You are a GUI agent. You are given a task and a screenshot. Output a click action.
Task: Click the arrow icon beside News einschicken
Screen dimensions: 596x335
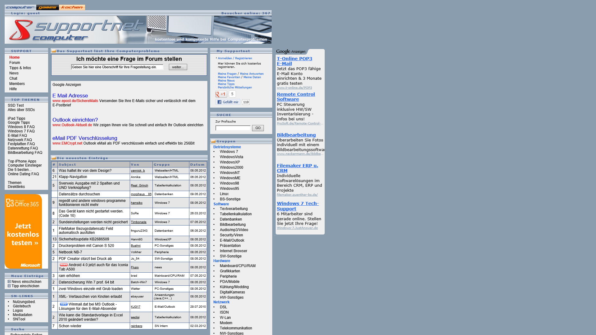(9, 281)
